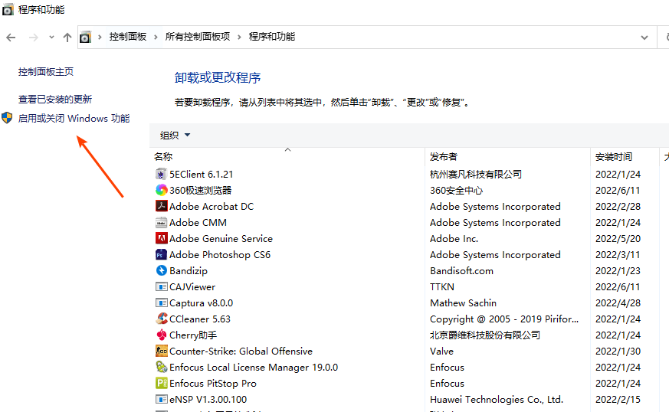Click publisher 北京爵维科技股份有限公司
Screen dimensions: 669x412
(484, 335)
